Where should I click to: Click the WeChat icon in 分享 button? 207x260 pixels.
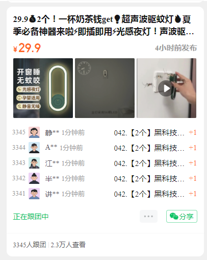point(174,216)
